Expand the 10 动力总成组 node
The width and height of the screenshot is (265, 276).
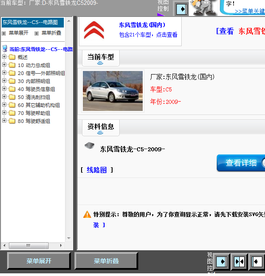click(x=4, y=65)
